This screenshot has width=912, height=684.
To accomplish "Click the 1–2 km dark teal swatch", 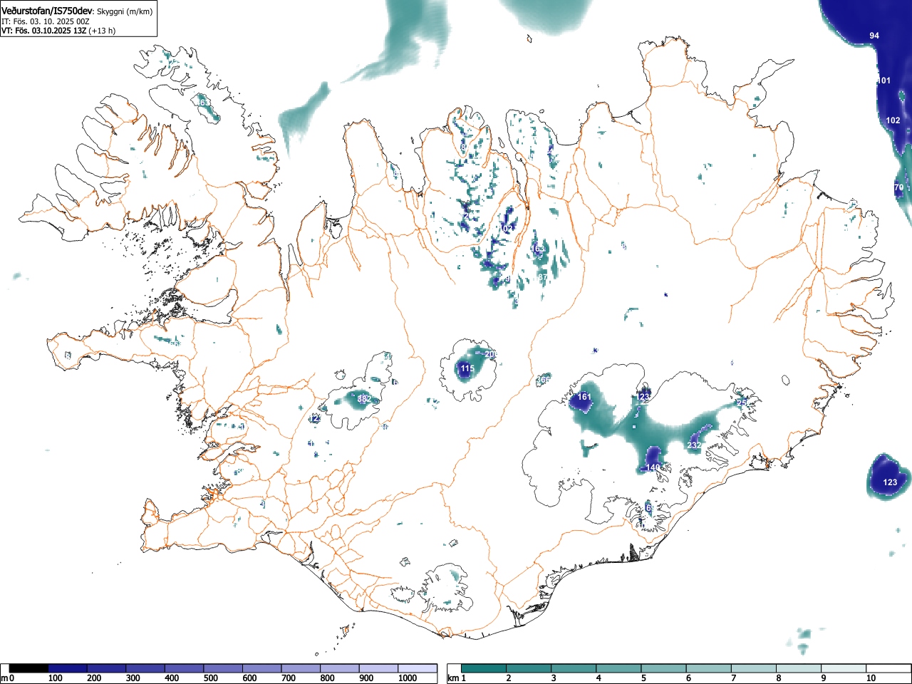I will click(x=485, y=669).
